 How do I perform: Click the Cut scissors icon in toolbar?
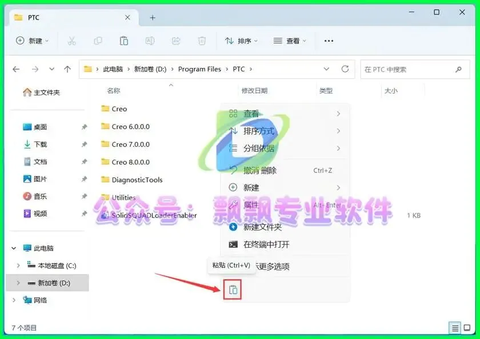click(71, 41)
